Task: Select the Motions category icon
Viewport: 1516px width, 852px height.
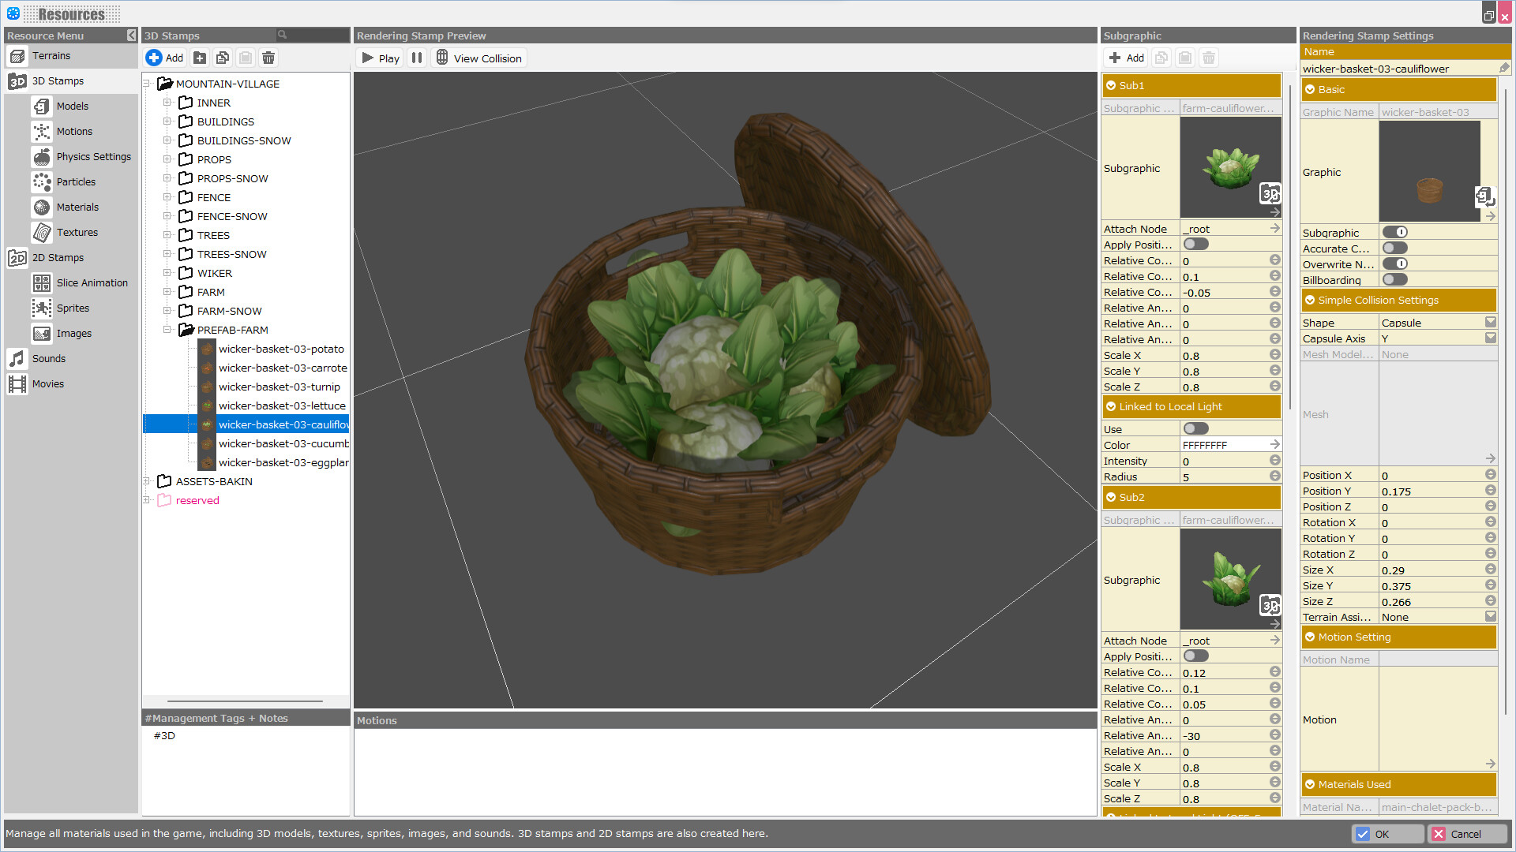Action: tap(42, 131)
